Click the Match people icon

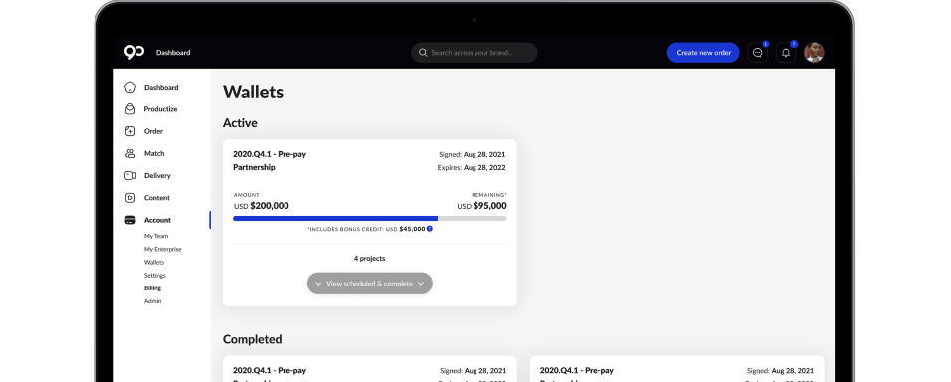pos(129,153)
